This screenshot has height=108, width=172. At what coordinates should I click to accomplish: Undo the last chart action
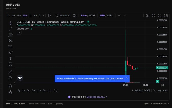click(119, 16)
